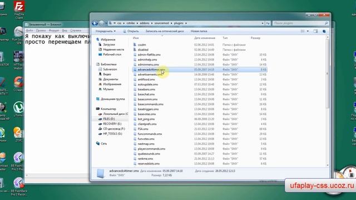Viewport: 356px width, 200px height.
Task: Select file antiflood.smx
Action: click(146, 79)
